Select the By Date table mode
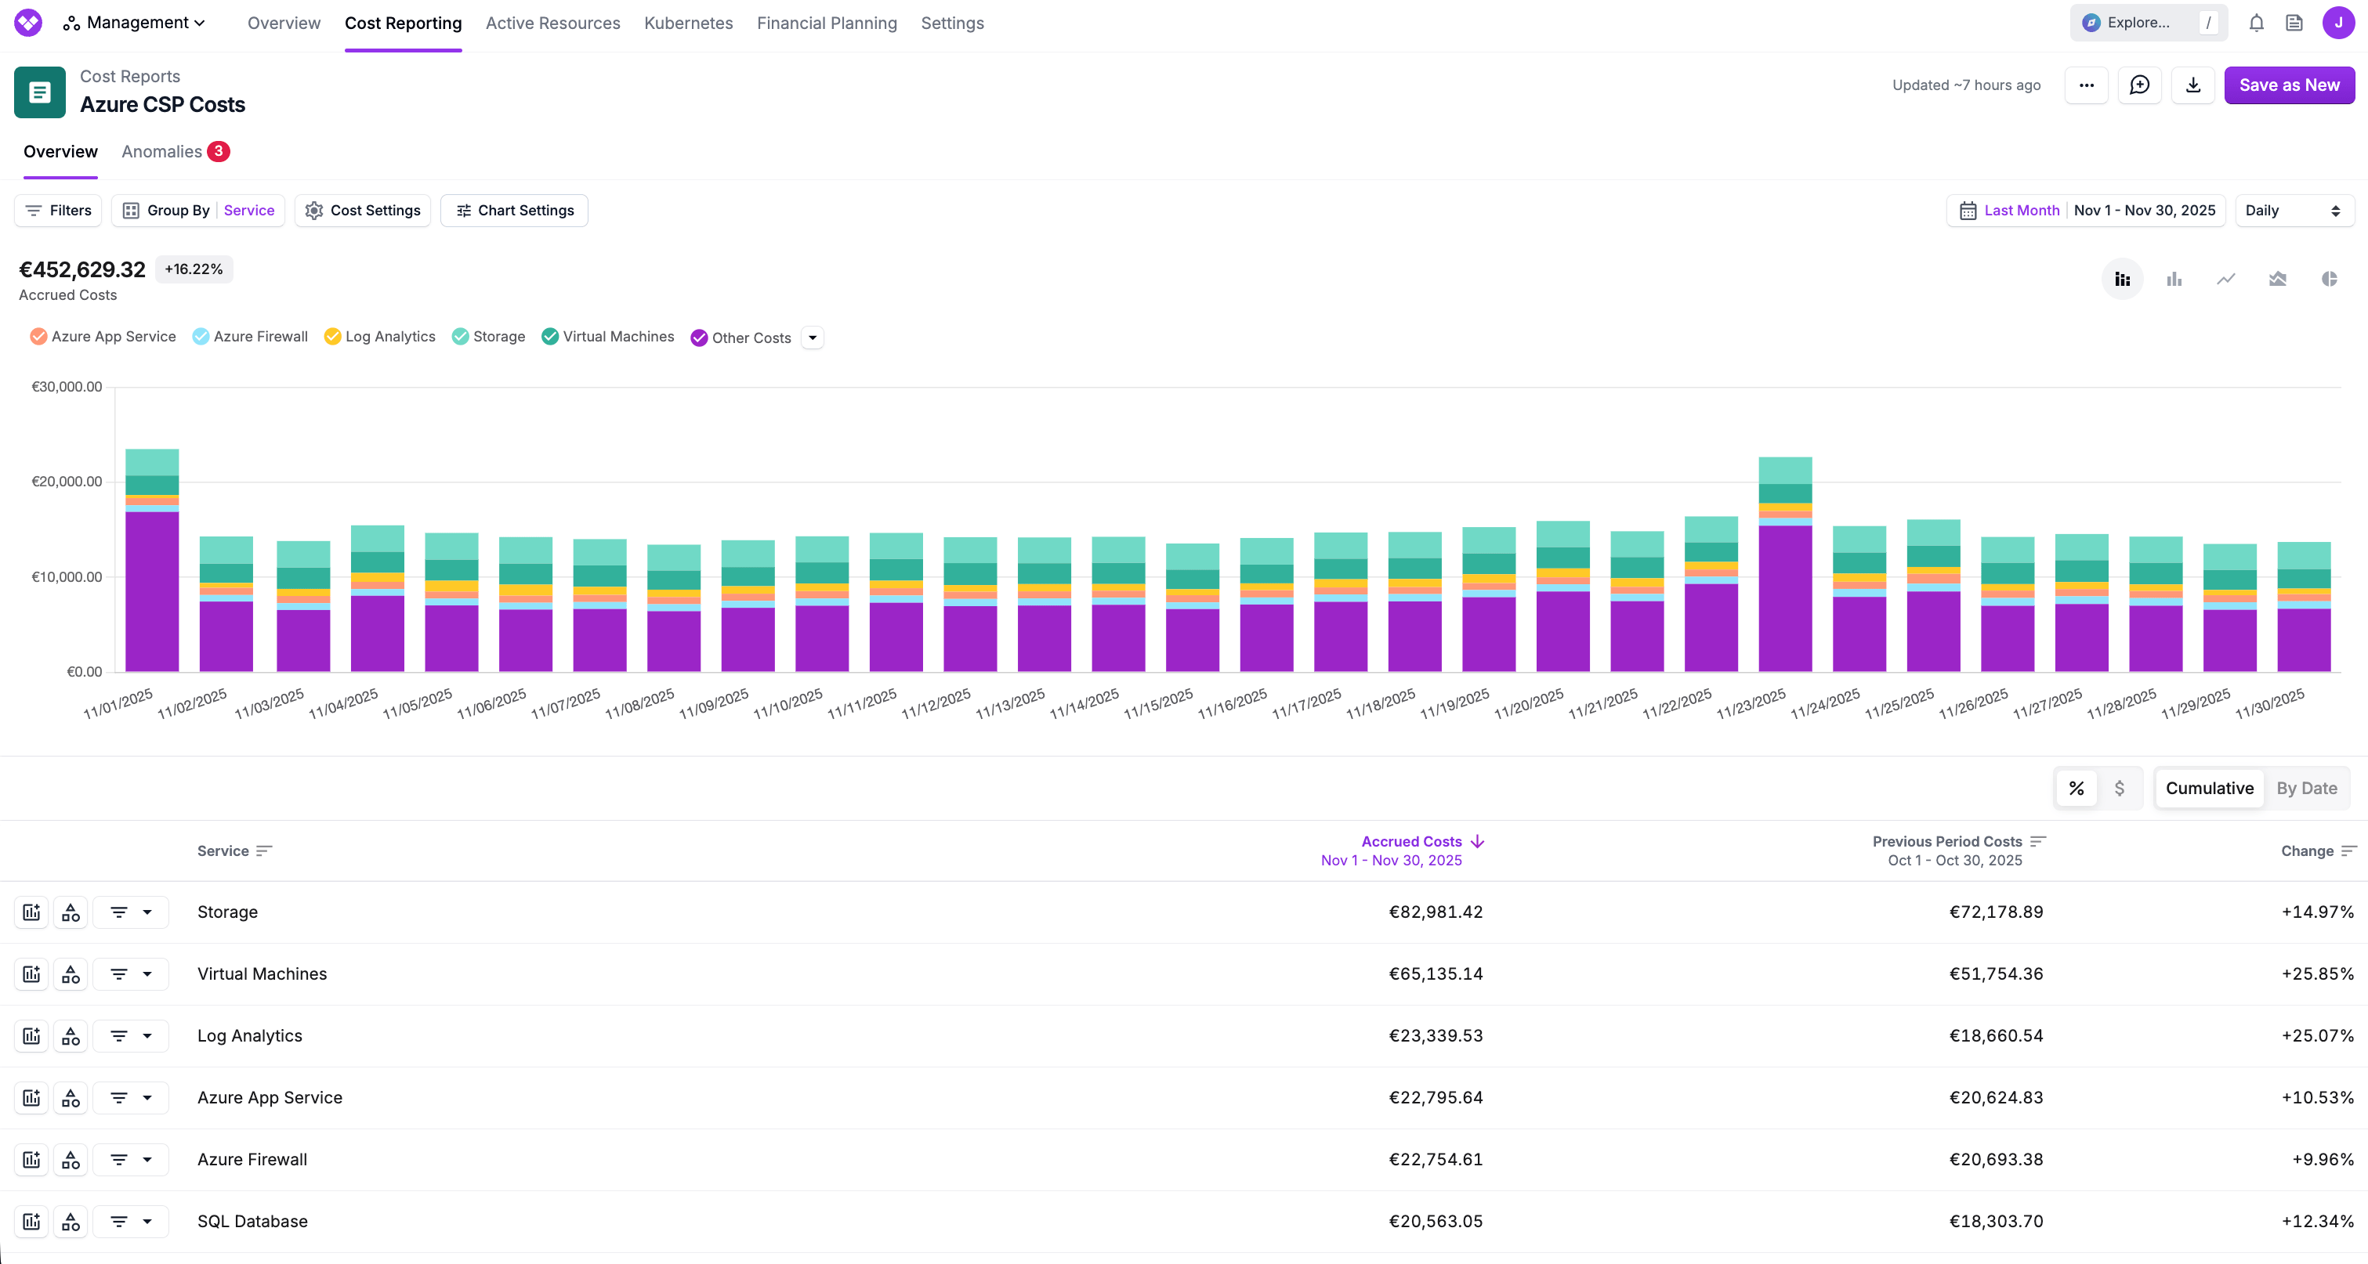The height and width of the screenshot is (1264, 2368). pyautogui.click(x=2306, y=788)
